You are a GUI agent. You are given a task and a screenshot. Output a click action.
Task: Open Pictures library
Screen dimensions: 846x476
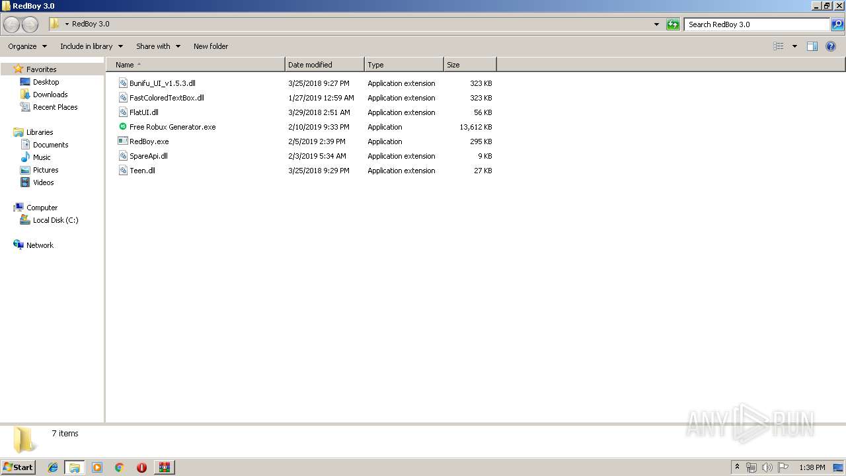pyautogui.click(x=46, y=170)
